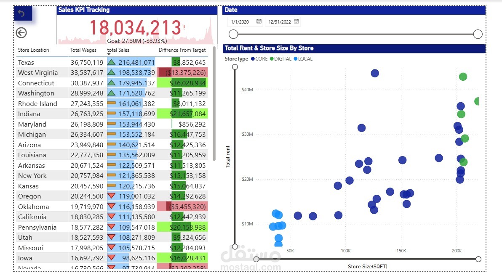Click the right handle of the Store Size zoom slider
This screenshot has height=278, width=502.
[x=478, y=259]
